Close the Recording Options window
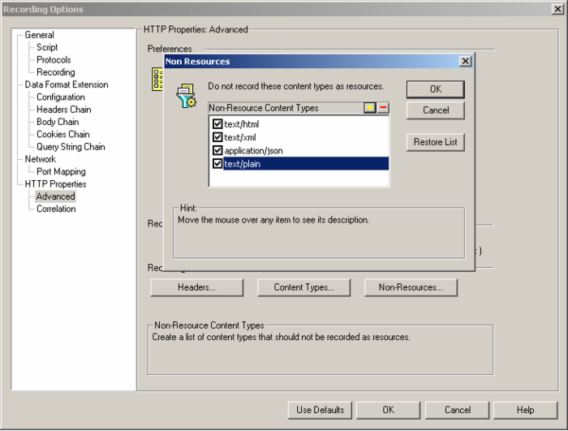 click(x=557, y=10)
